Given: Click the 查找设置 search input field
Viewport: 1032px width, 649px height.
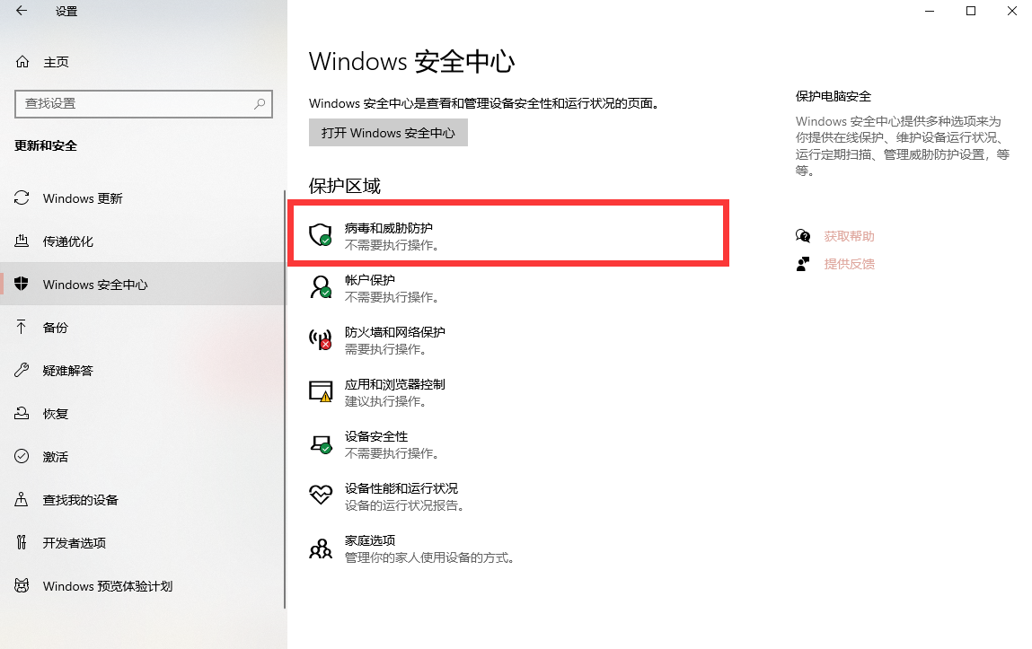Looking at the screenshot, I should 144,104.
